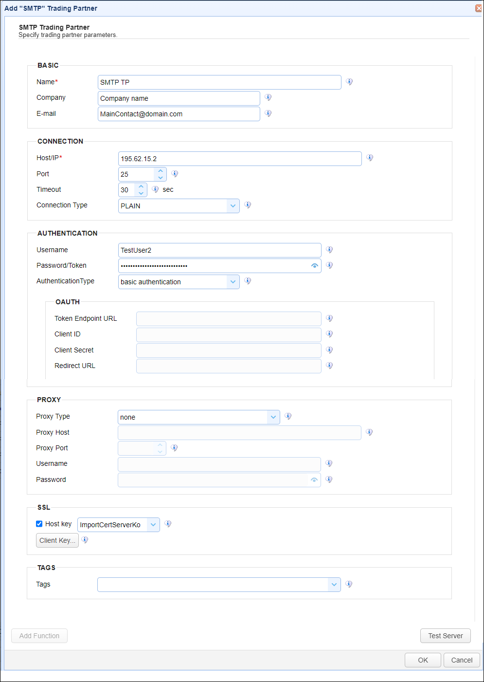The image size is (484, 682).
Task: Uncheck the Host key checkbox
Action: pos(39,524)
